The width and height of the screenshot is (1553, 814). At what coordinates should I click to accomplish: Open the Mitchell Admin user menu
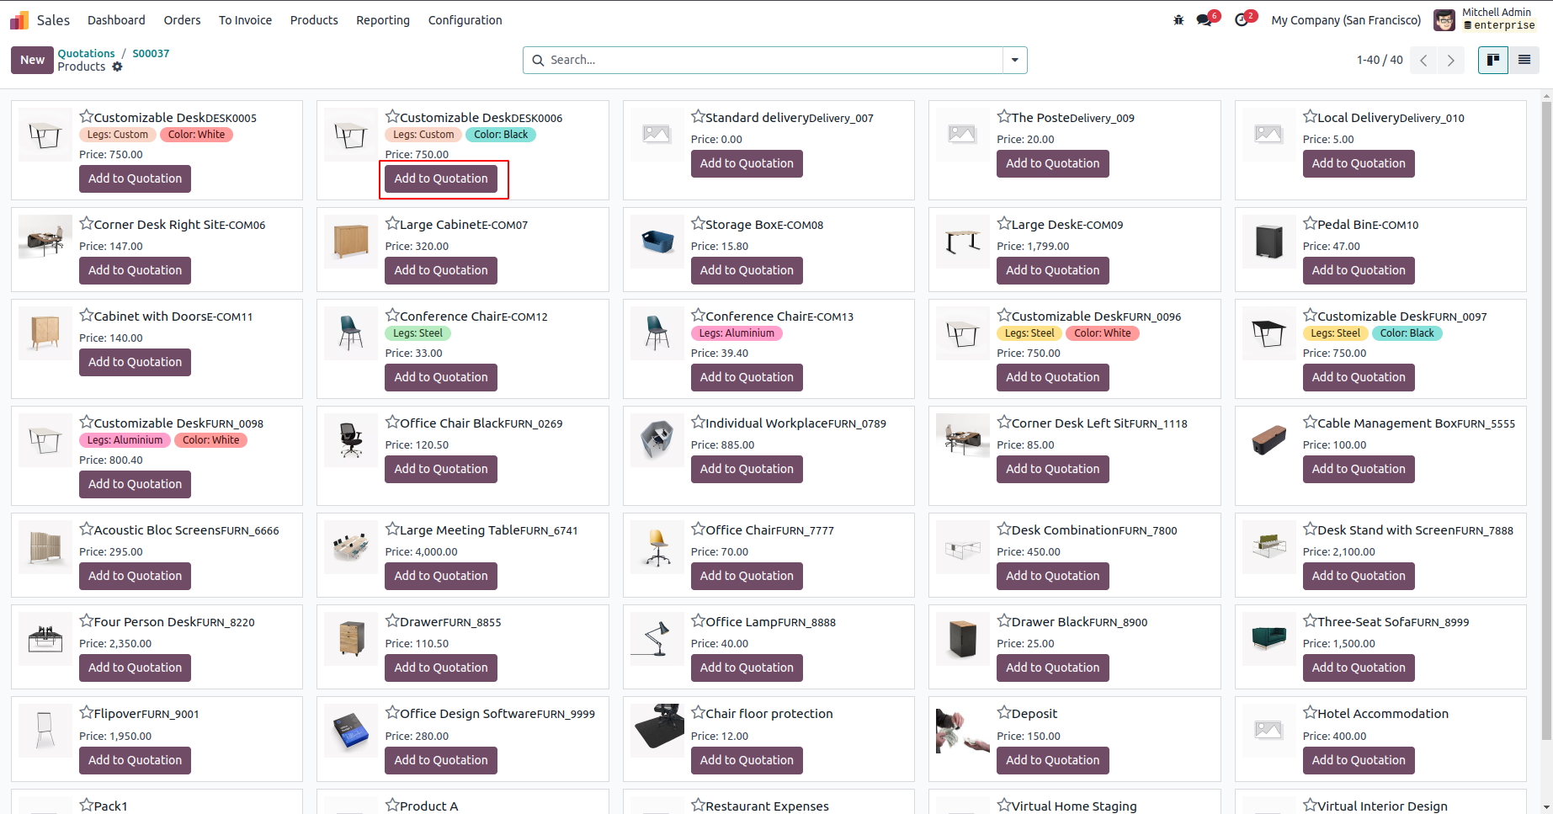1485,19
